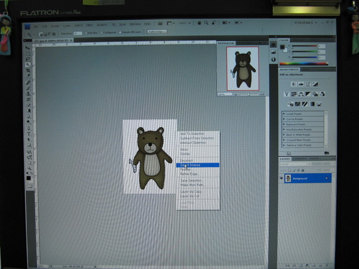This screenshot has width=359, height=269.
Task: Select the Horizontal Type tool
Action: coord(29,134)
